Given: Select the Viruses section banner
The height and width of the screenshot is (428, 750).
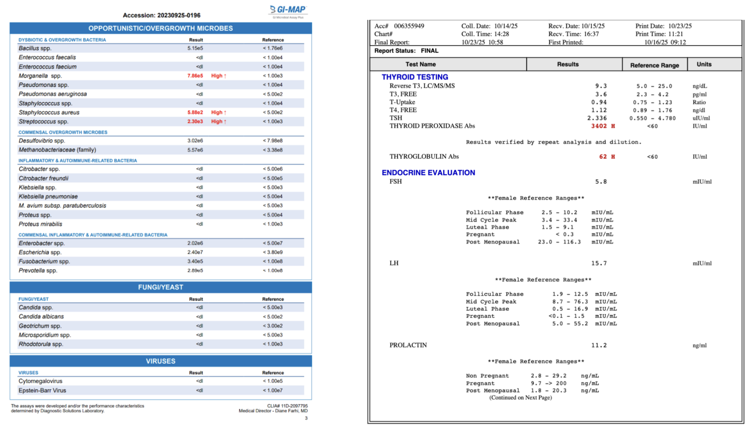Looking at the screenshot, I should [x=160, y=361].
